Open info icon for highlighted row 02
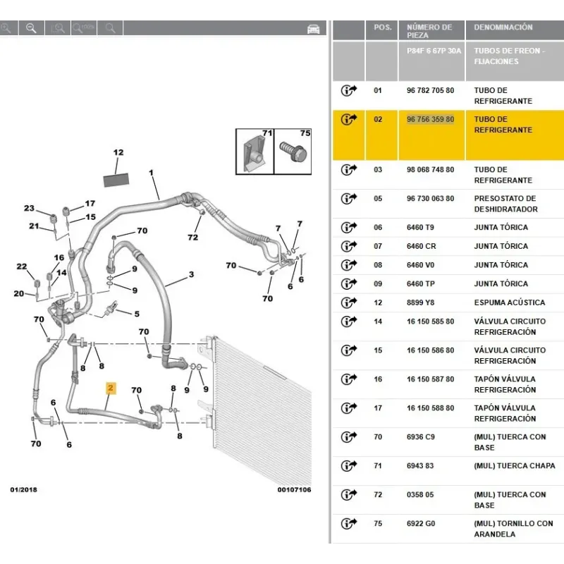564x564 pixels. click(349, 120)
